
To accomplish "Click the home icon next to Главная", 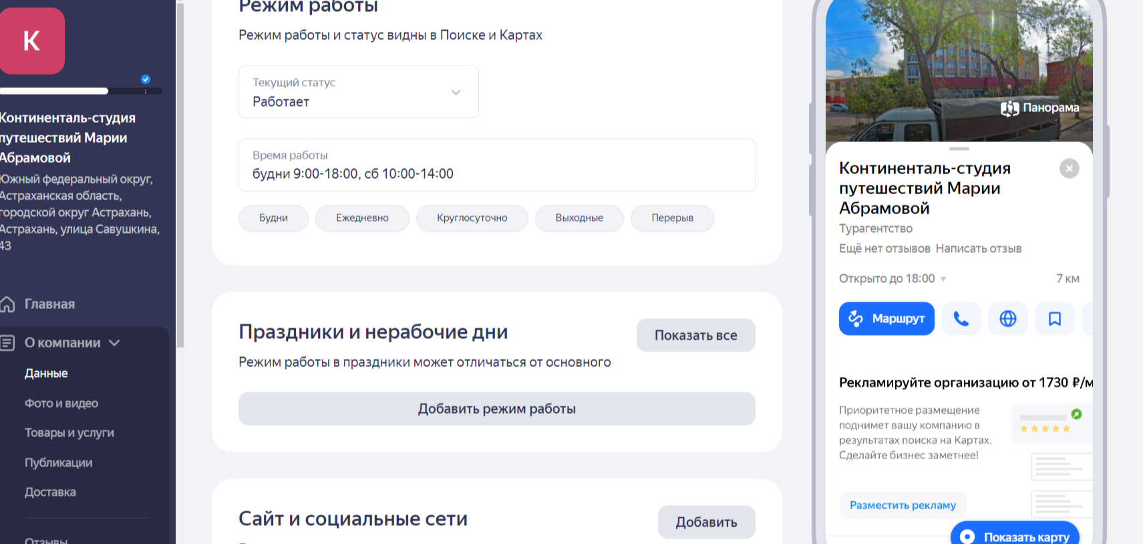I will click(8, 304).
